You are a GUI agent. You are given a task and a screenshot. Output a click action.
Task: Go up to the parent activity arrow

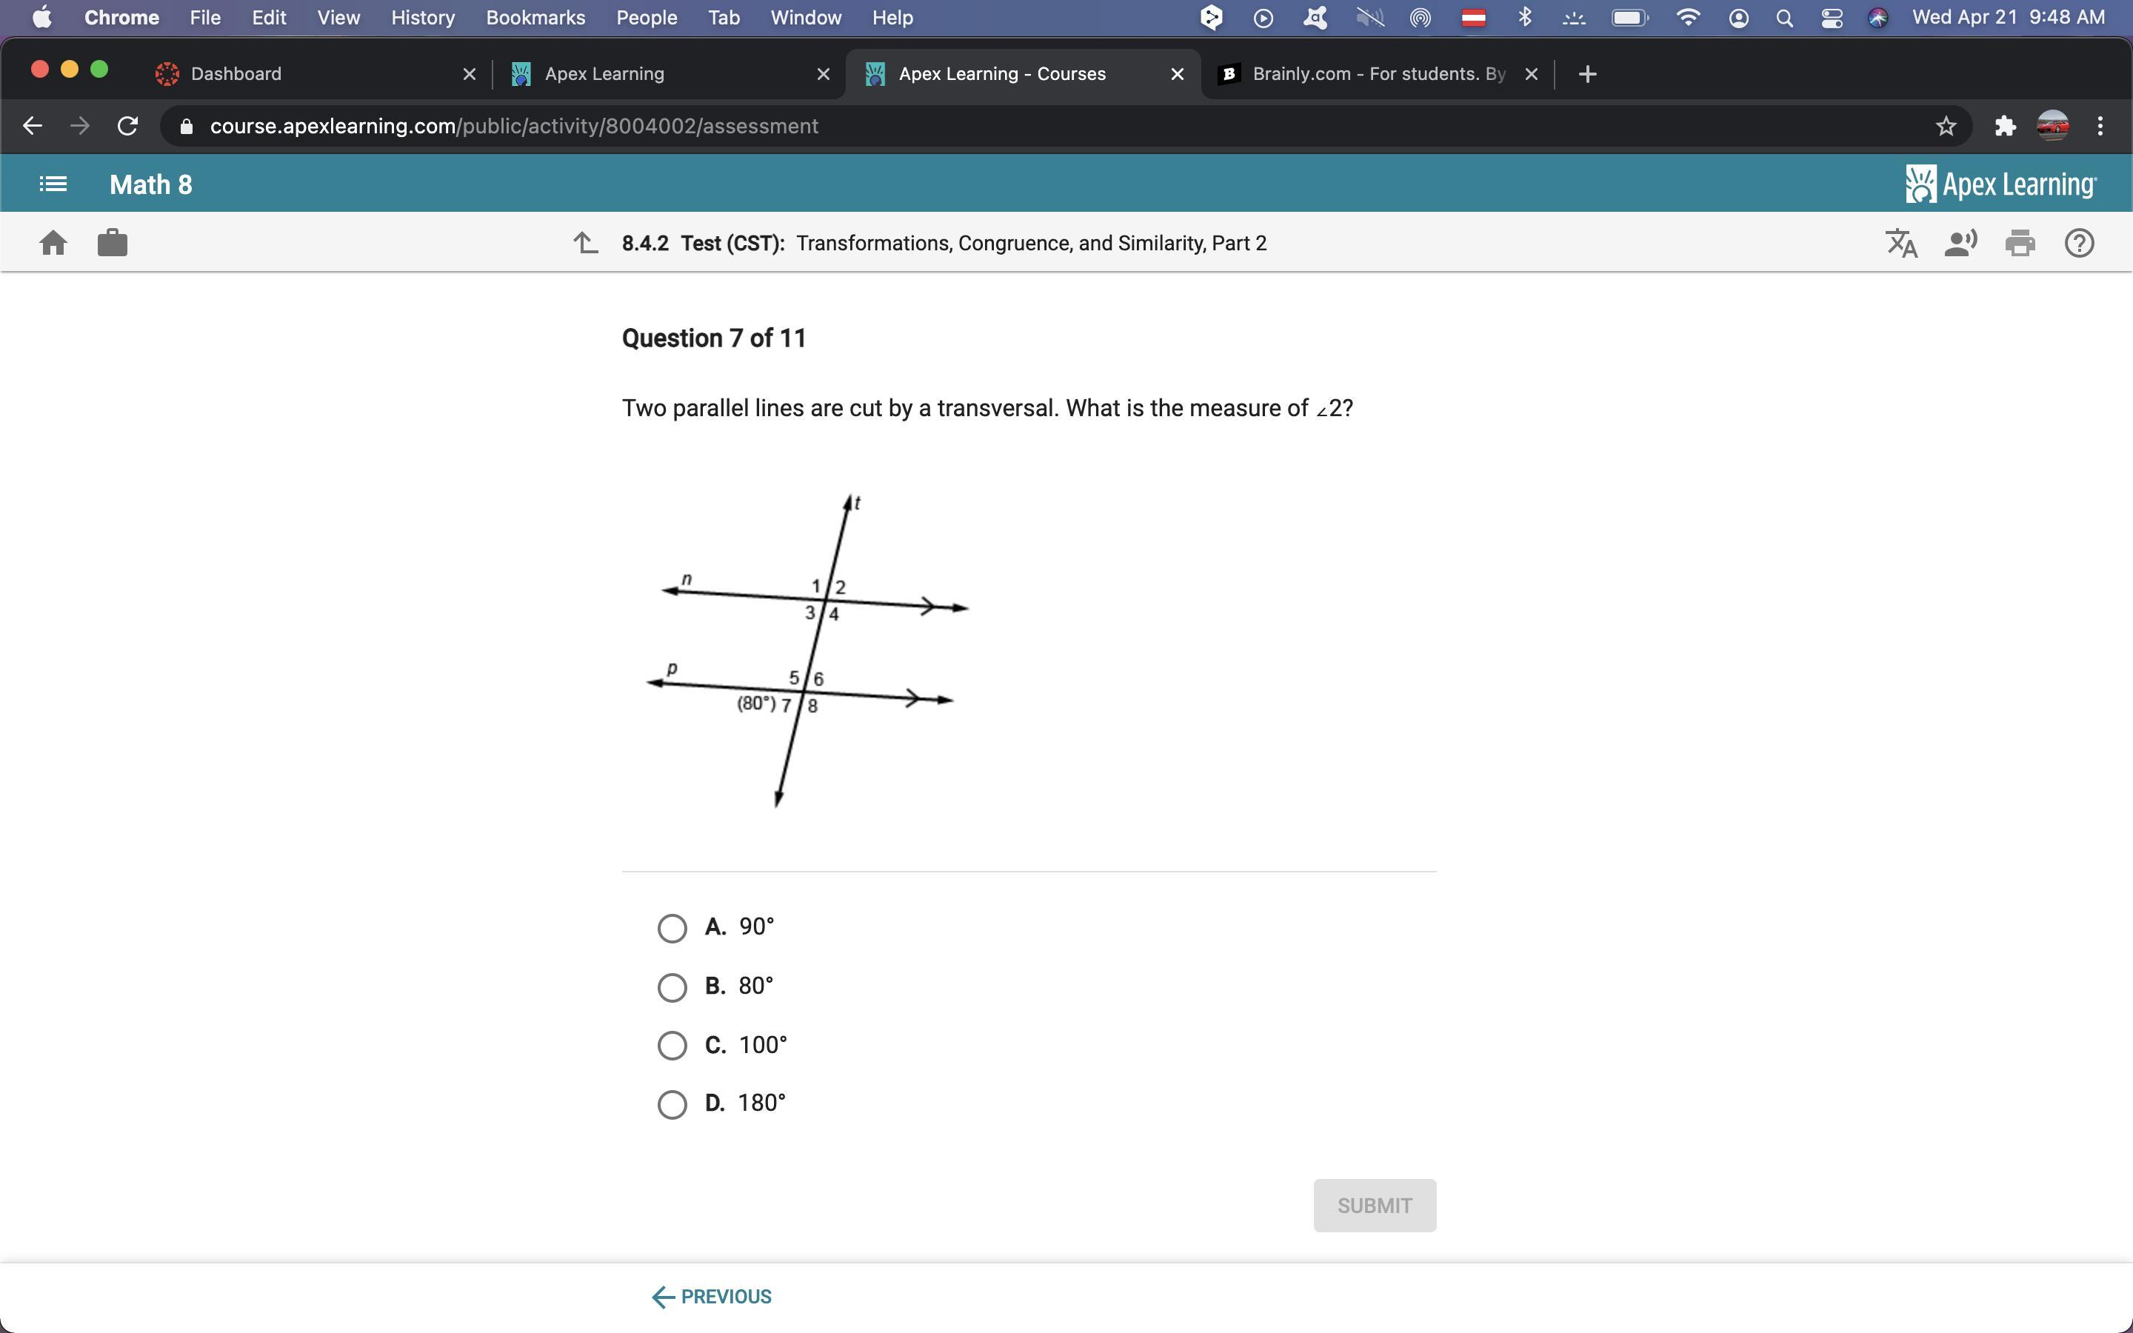pos(586,242)
